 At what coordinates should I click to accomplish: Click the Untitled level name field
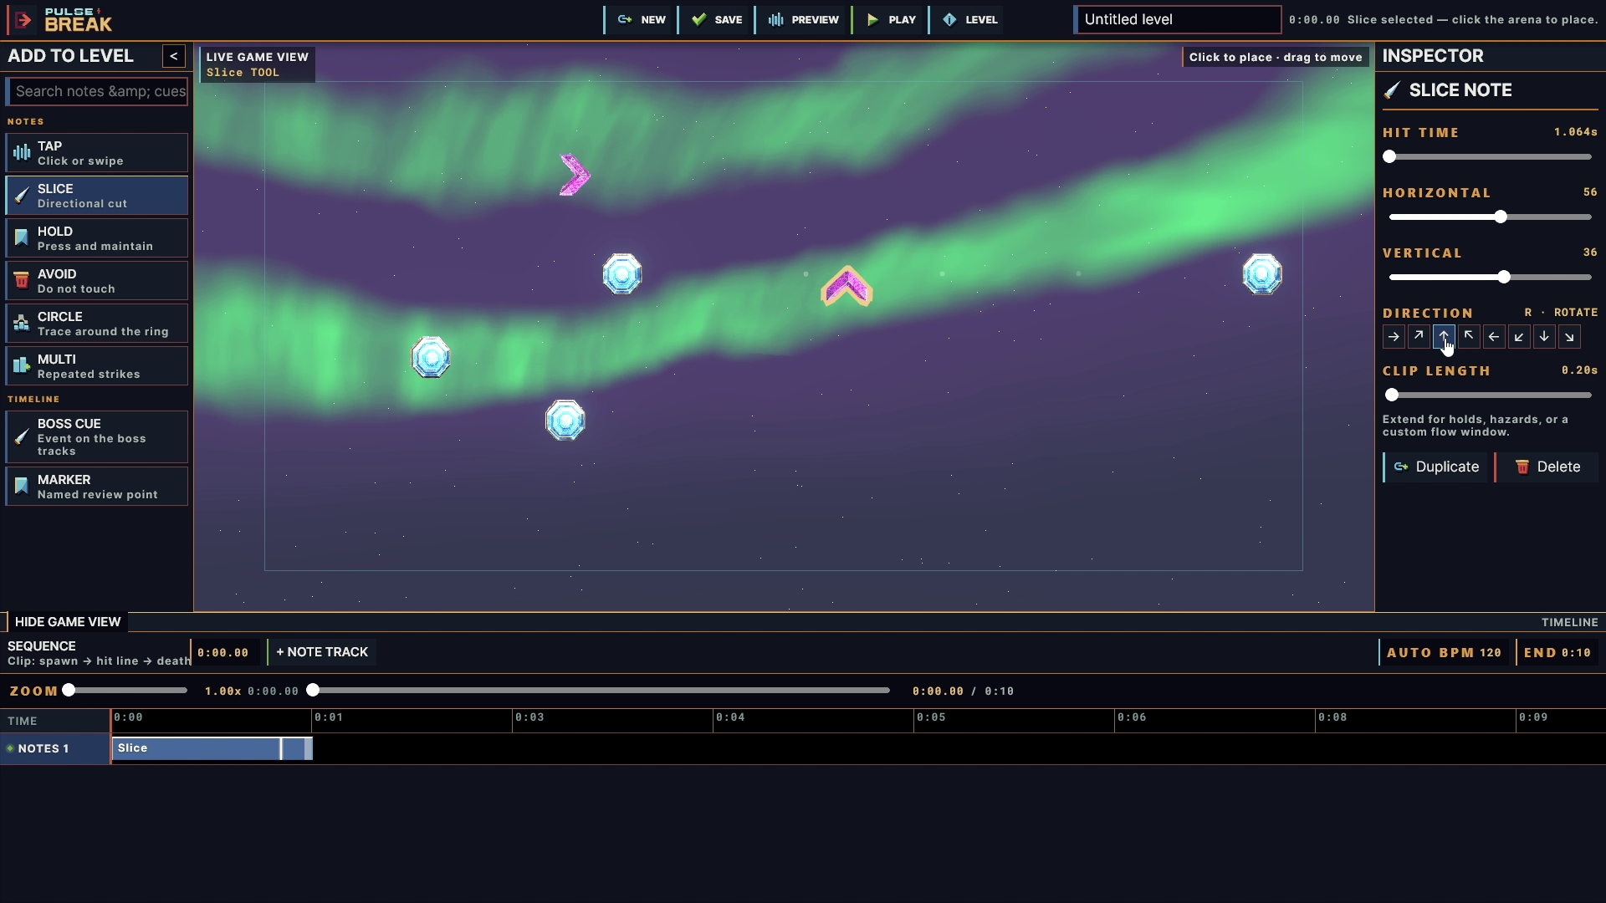tap(1178, 19)
